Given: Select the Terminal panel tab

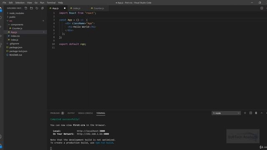Looking at the screenshot, I should point(101,113).
